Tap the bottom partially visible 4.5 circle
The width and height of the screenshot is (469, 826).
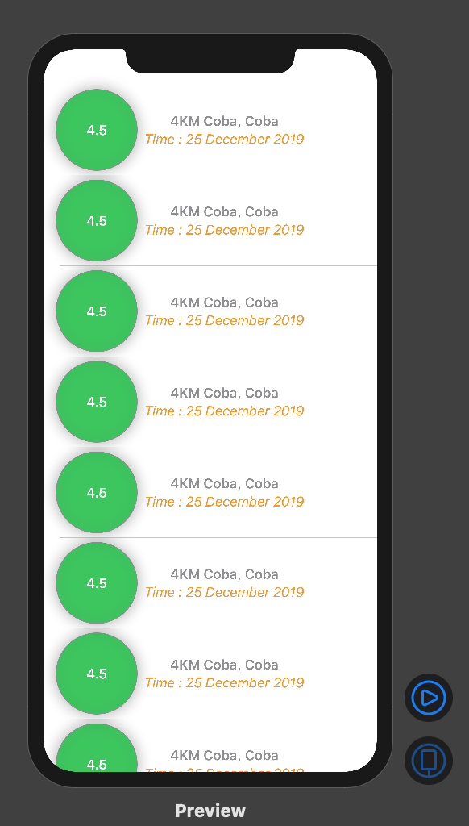click(97, 748)
